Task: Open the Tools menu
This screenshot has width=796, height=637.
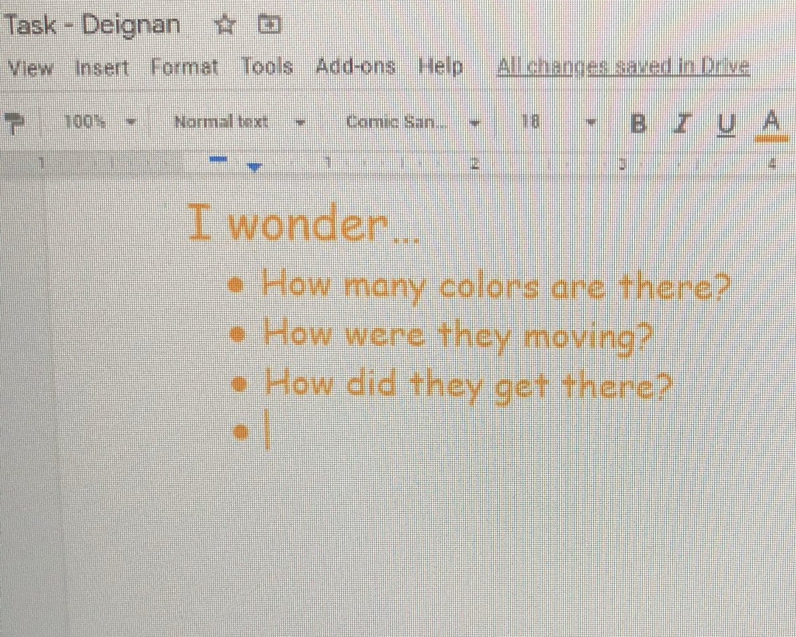Action: 267,67
